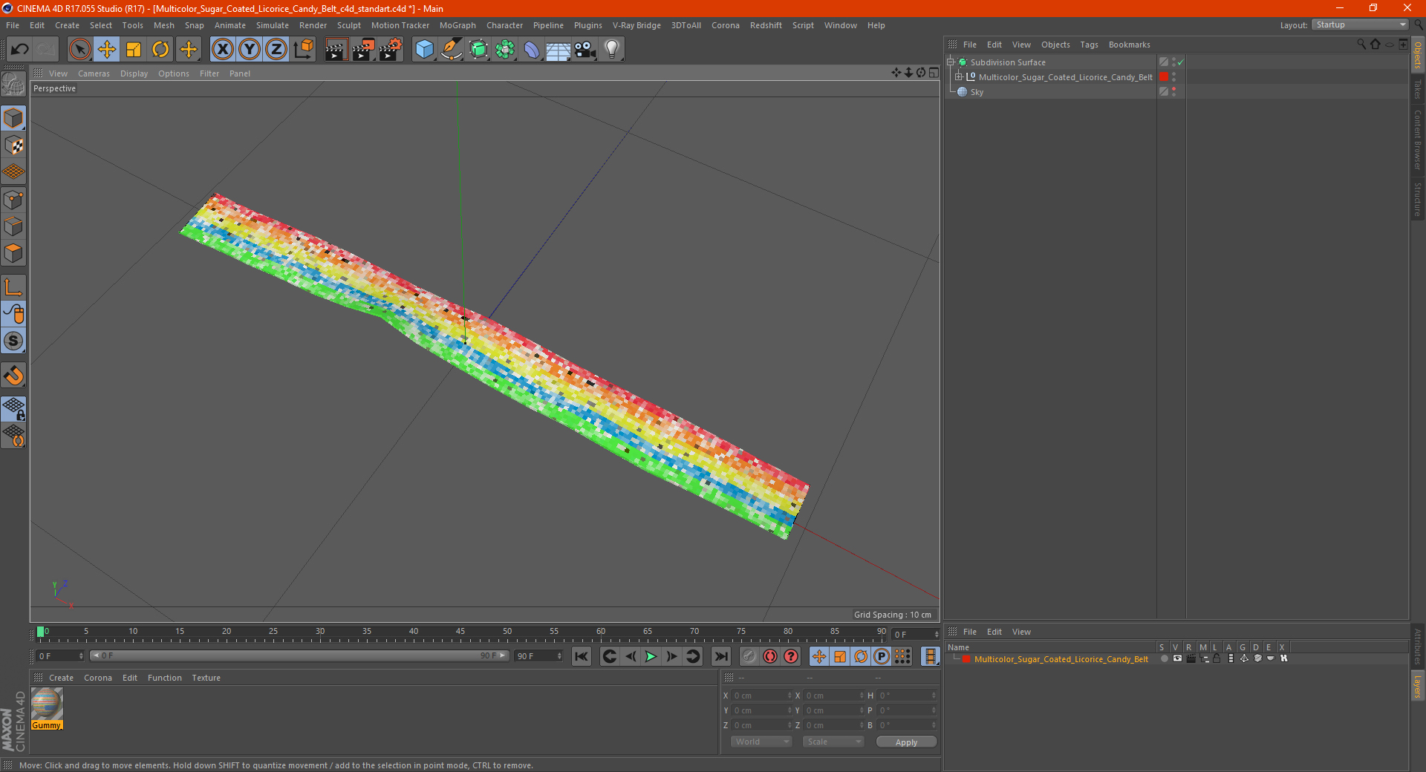Open Object Manager Tags menu
1426x772 pixels.
pyautogui.click(x=1089, y=45)
